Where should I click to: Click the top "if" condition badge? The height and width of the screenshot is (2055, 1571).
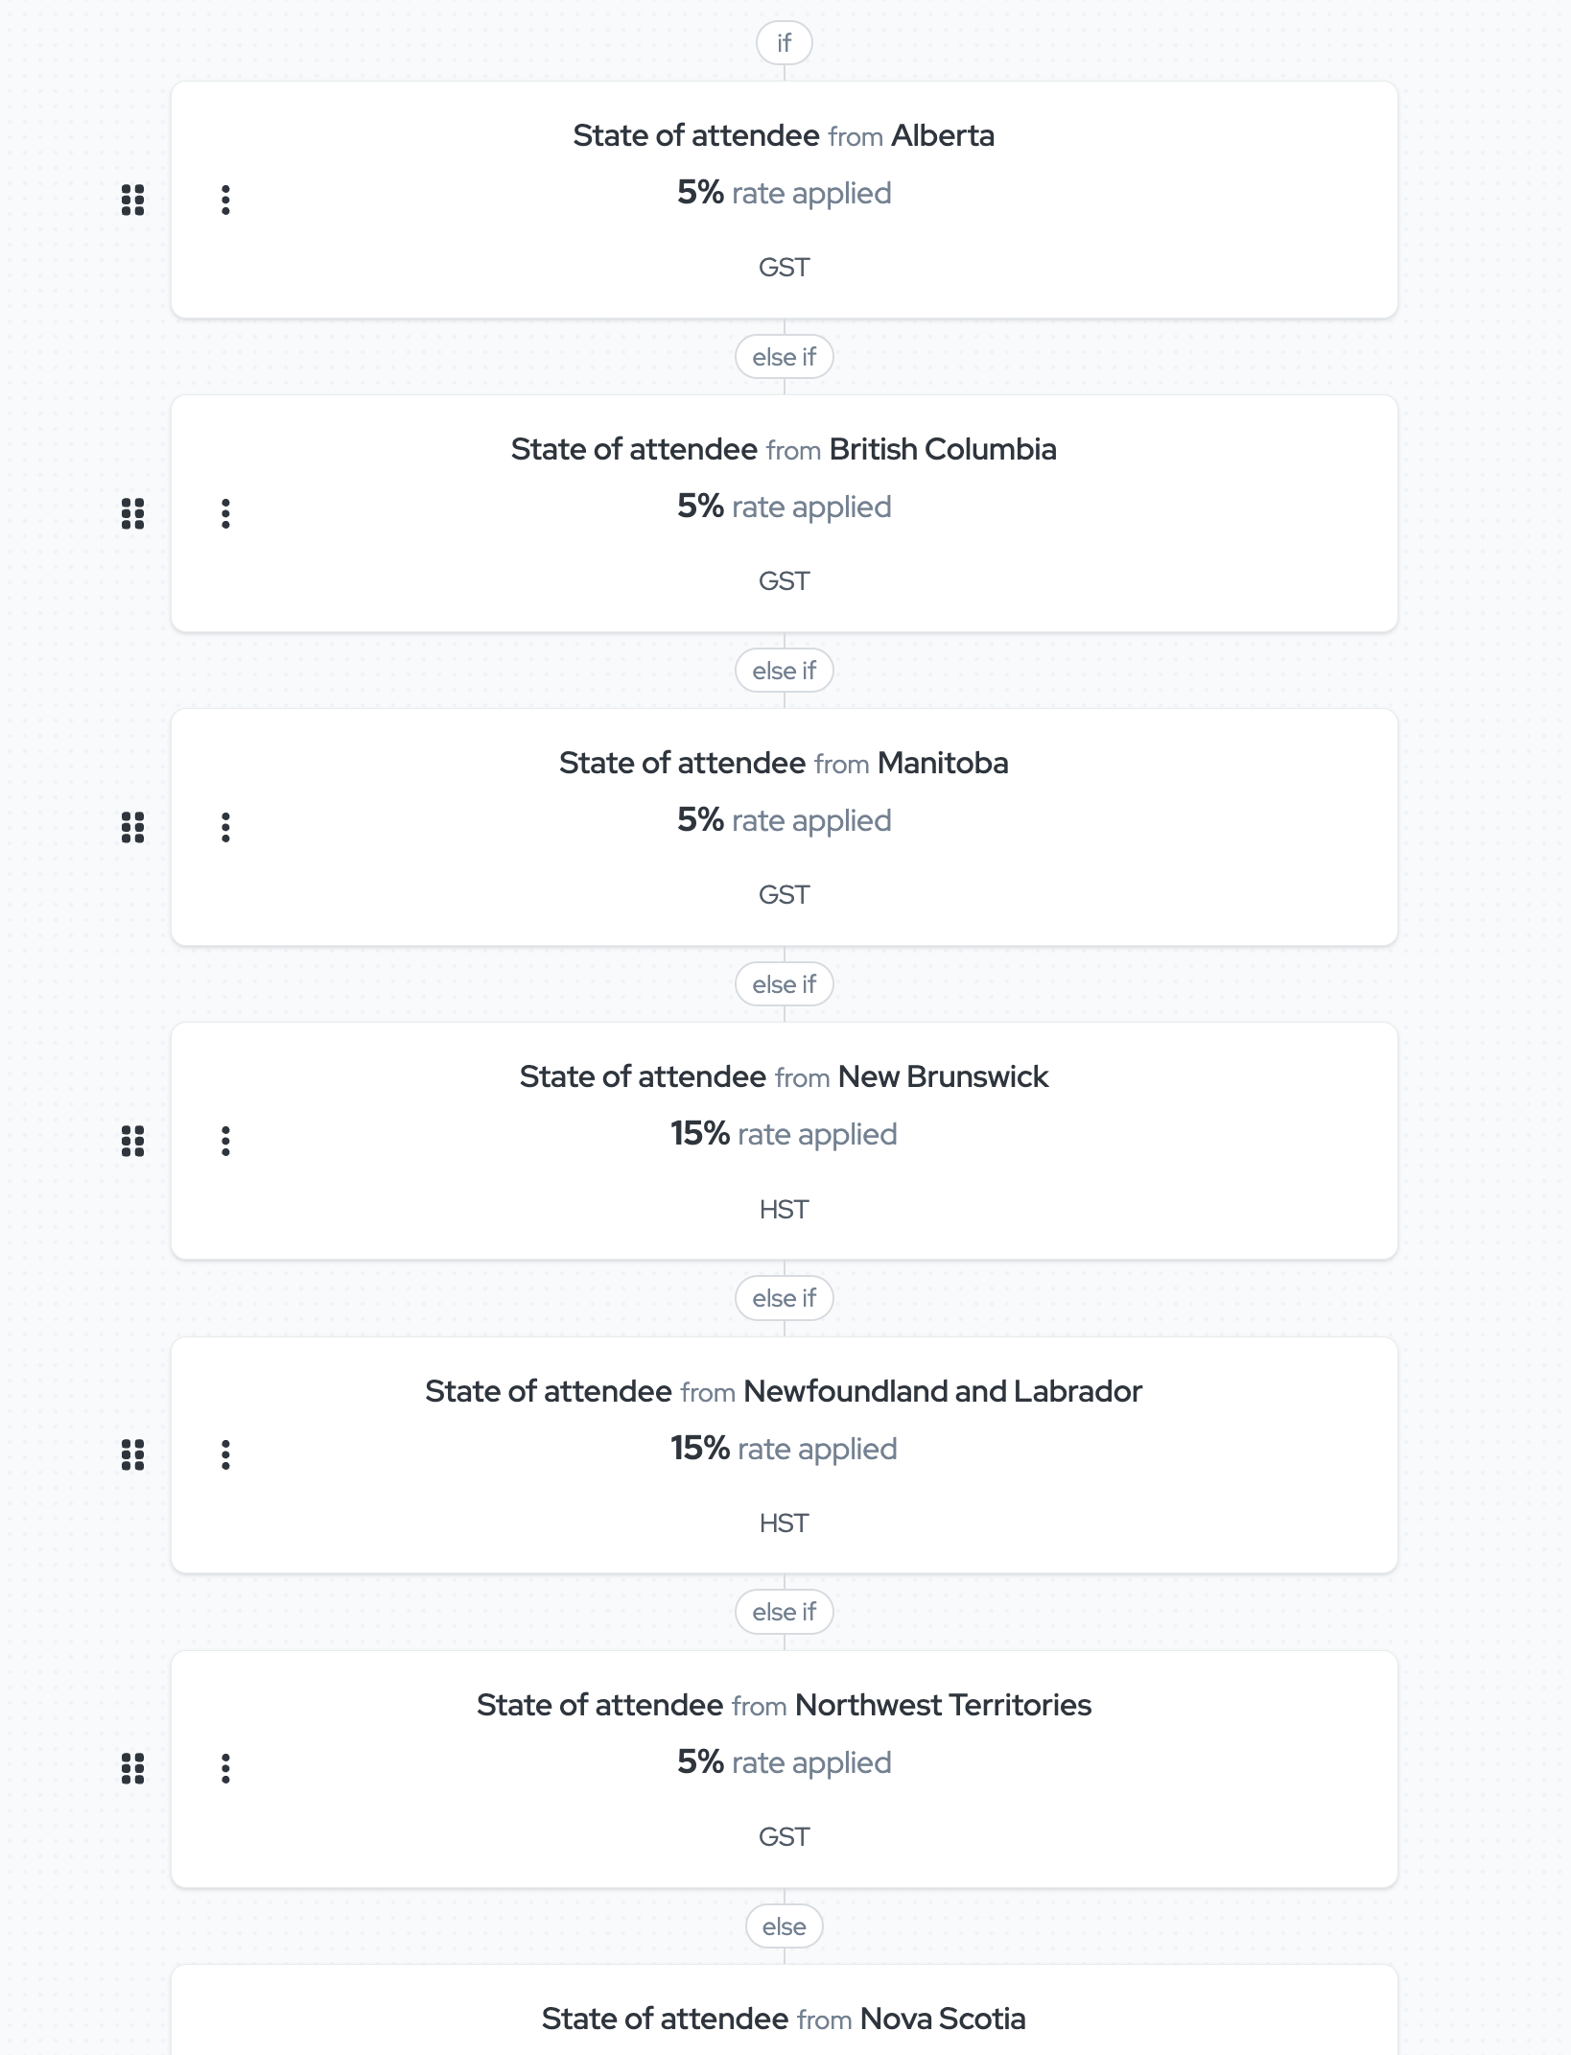(x=784, y=43)
